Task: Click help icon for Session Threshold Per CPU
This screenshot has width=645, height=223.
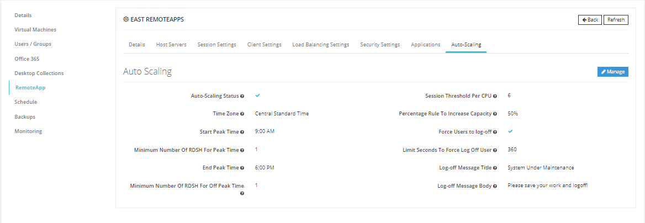Action: tap(495, 96)
